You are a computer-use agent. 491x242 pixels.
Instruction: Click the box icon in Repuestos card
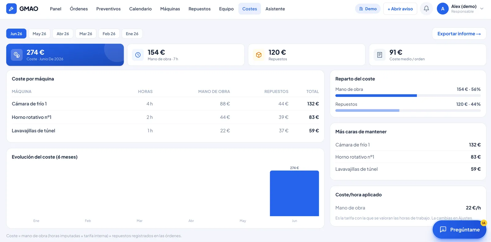coord(259,55)
